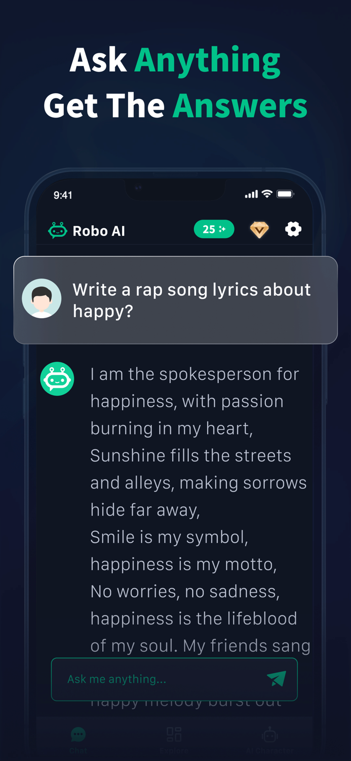Tap the Explore grid icon

(x=174, y=733)
